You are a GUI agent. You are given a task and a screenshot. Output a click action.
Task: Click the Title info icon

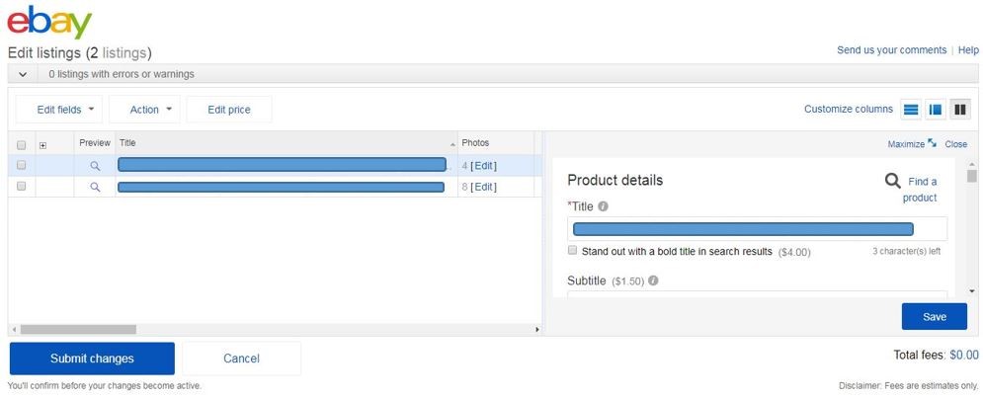point(603,205)
